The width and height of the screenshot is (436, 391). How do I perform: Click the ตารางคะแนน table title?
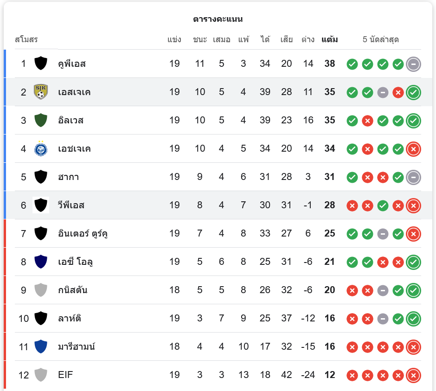[x=218, y=19]
